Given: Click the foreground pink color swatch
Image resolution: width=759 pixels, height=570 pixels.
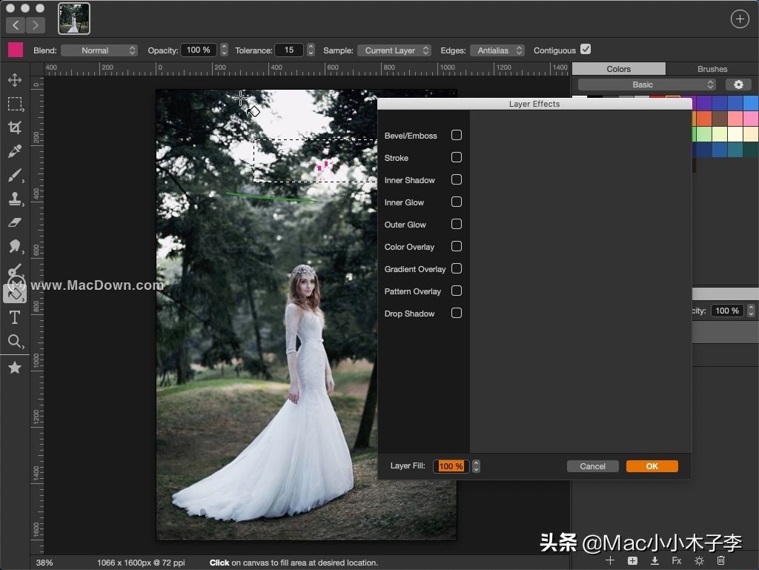Looking at the screenshot, I should [15, 50].
